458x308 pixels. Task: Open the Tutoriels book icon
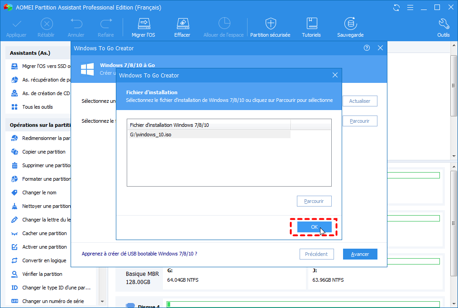[312, 24]
